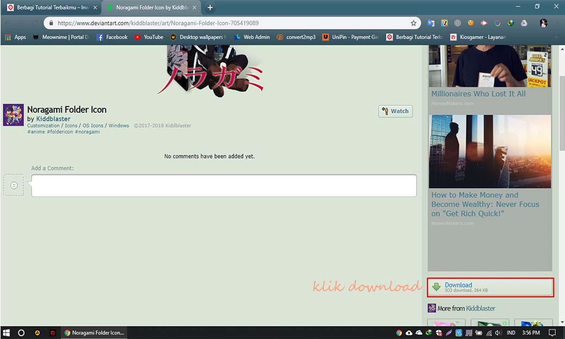Click the Noragami Folder Icon taskbar button

pyautogui.click(x=93, y=333)
